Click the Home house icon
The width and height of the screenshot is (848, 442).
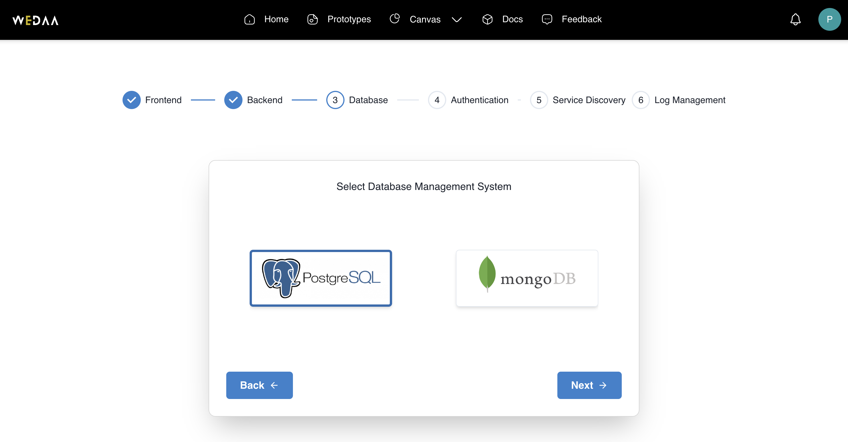pyautogui.click(x=250, y=19)
